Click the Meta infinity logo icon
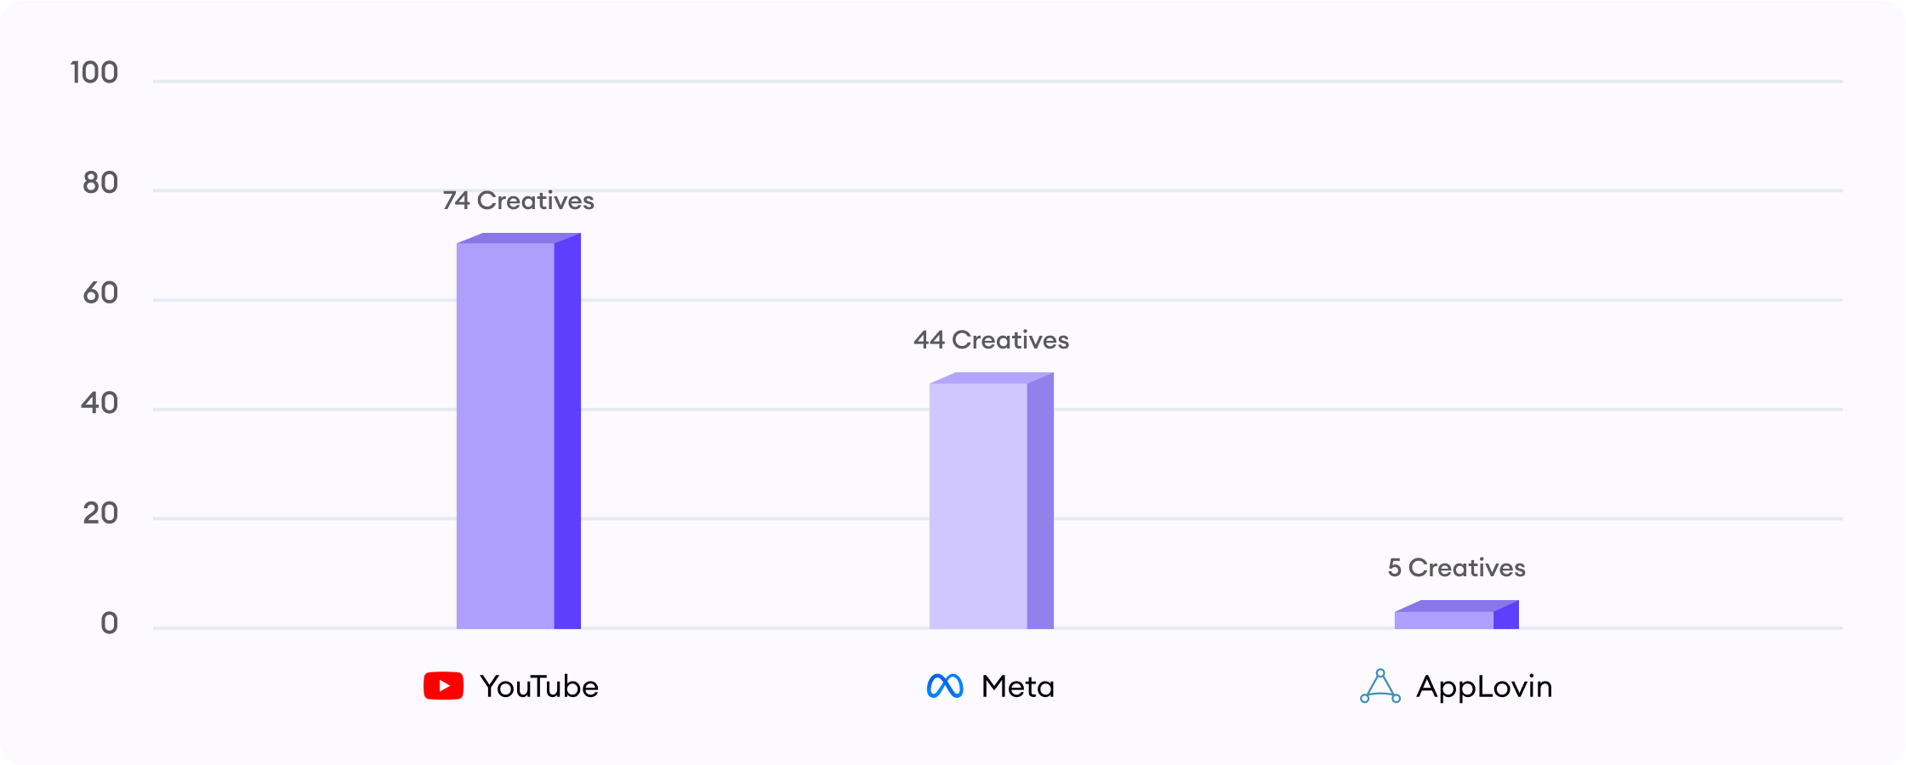 click(945, 686)
